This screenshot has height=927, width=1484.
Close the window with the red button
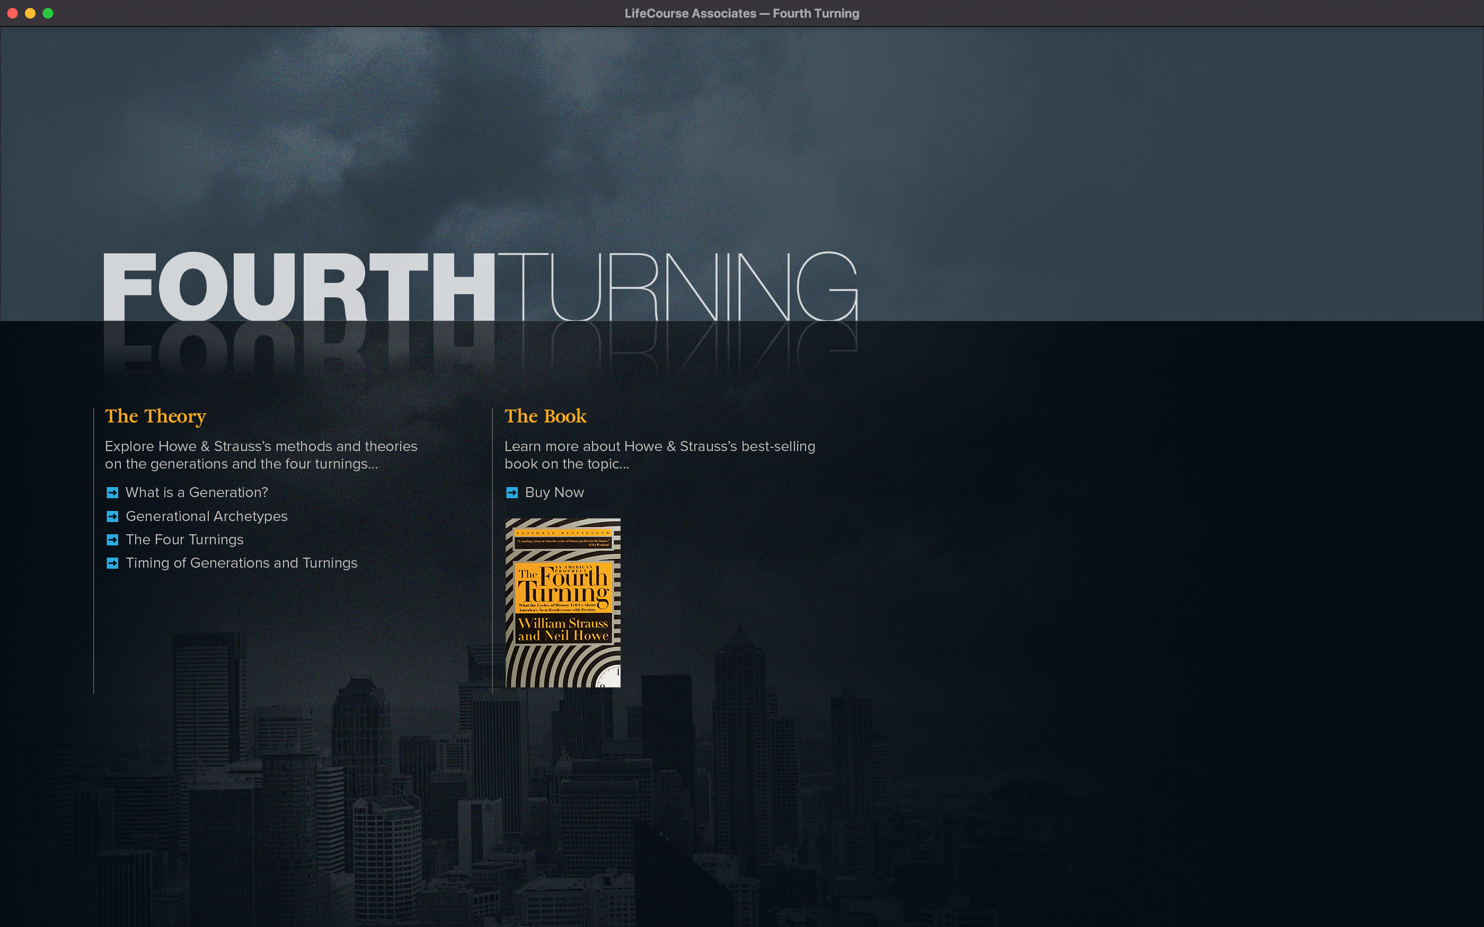pyautogui.click(x=12, y=13)
